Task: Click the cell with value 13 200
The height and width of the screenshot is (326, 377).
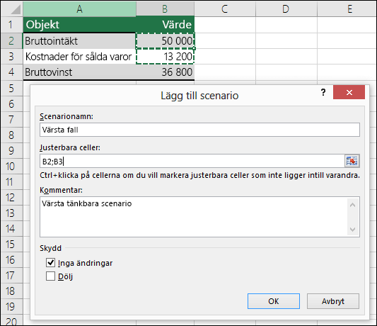Action: tap(166, 57)
